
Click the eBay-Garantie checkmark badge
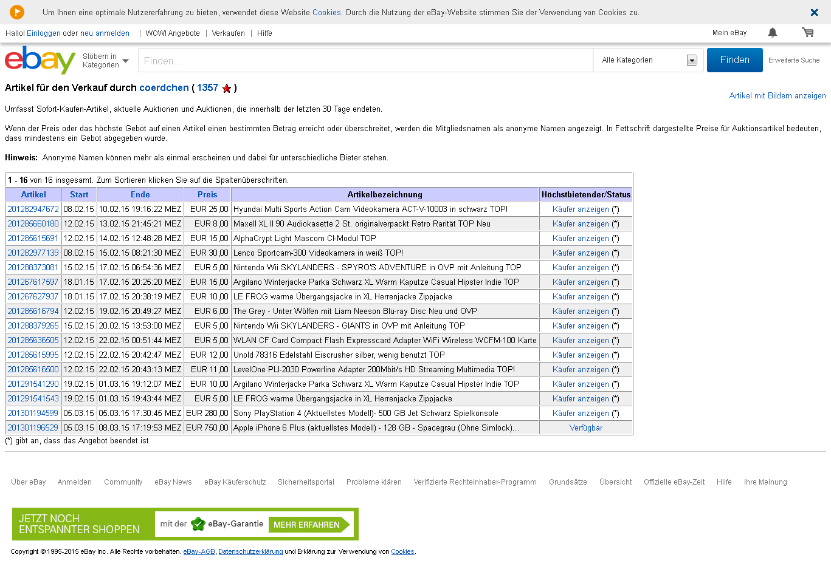click(x=198, y=524)
